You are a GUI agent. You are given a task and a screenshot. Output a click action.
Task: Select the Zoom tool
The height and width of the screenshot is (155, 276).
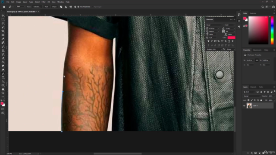point(3,93)
